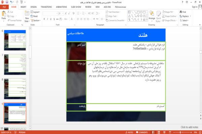Apply Bold formatting
The height and width of the screenshot is (134, 202).
click(x=44, y=19)
